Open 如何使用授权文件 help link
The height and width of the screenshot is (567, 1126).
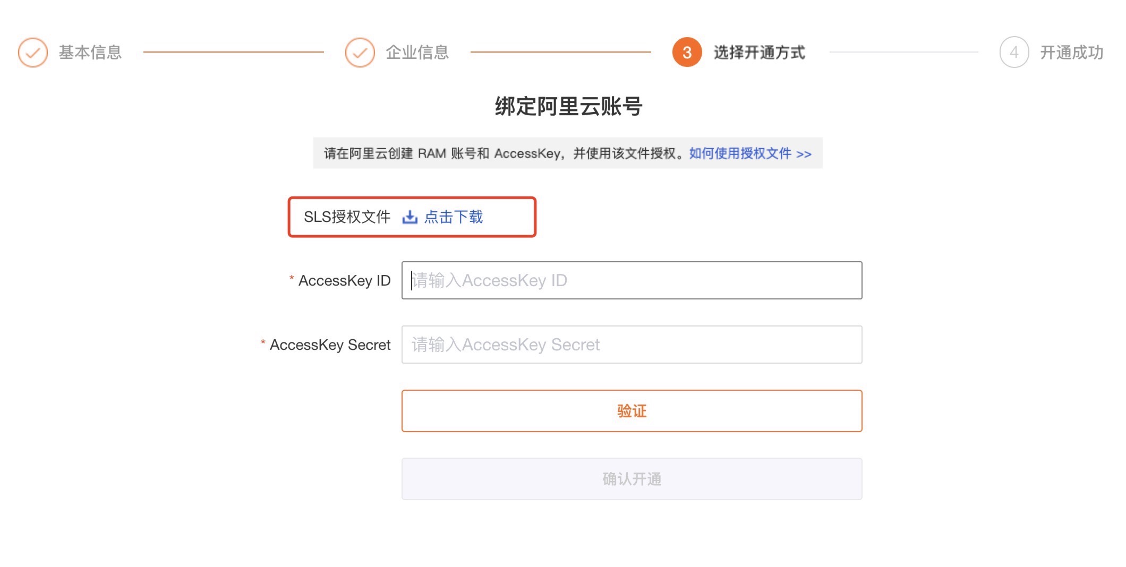[x=750, y=153]
